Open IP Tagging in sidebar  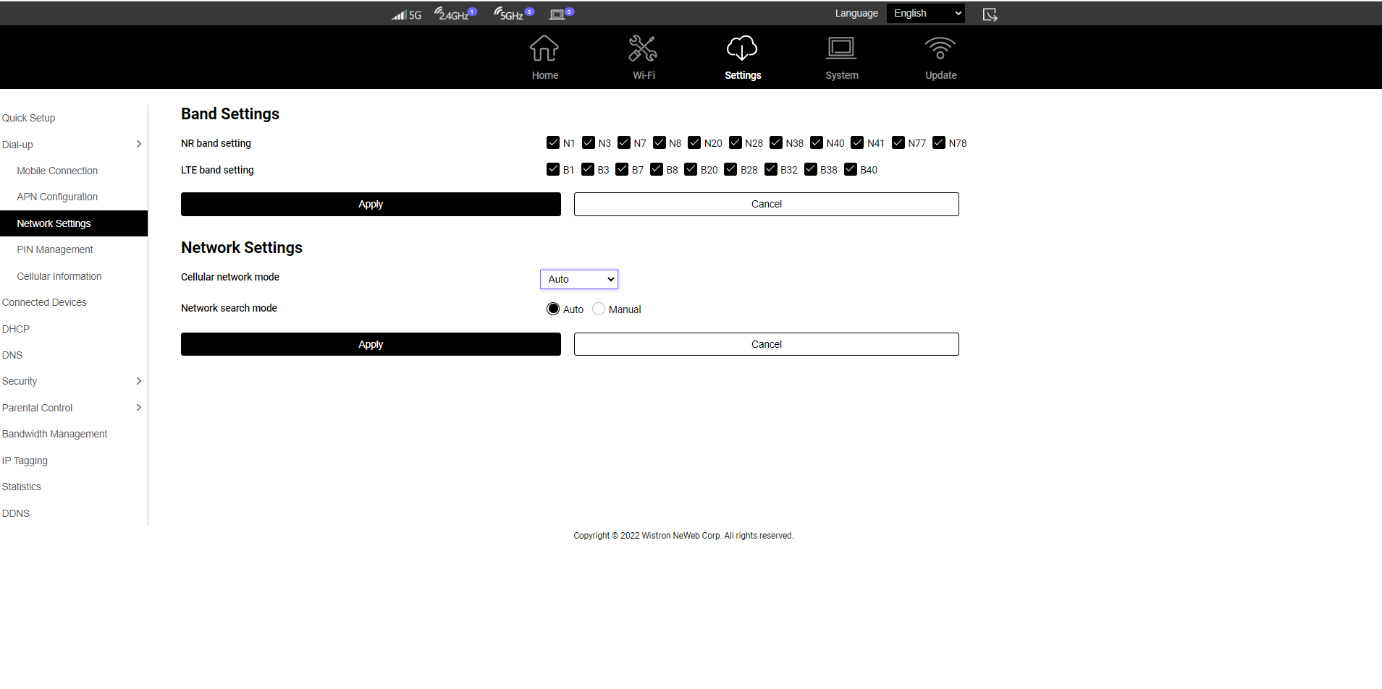[x=25, y=461]
